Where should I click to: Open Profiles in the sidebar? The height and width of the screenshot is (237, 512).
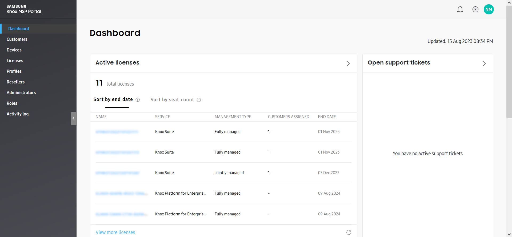[14, 71]
